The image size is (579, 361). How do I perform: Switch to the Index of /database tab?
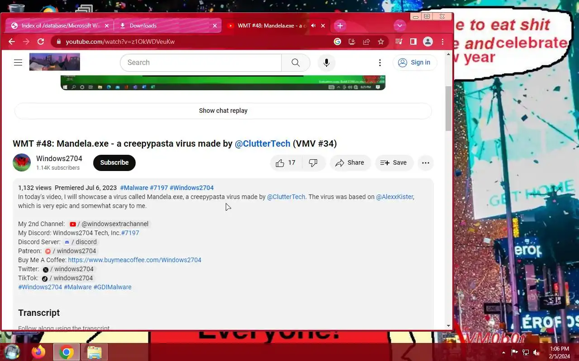59,26
